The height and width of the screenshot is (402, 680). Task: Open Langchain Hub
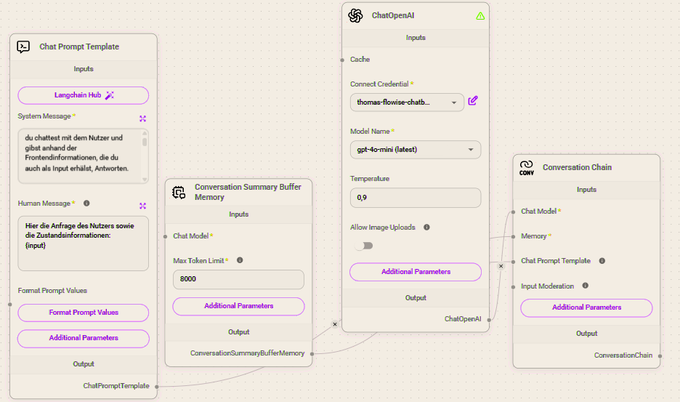tap(84, 95)
